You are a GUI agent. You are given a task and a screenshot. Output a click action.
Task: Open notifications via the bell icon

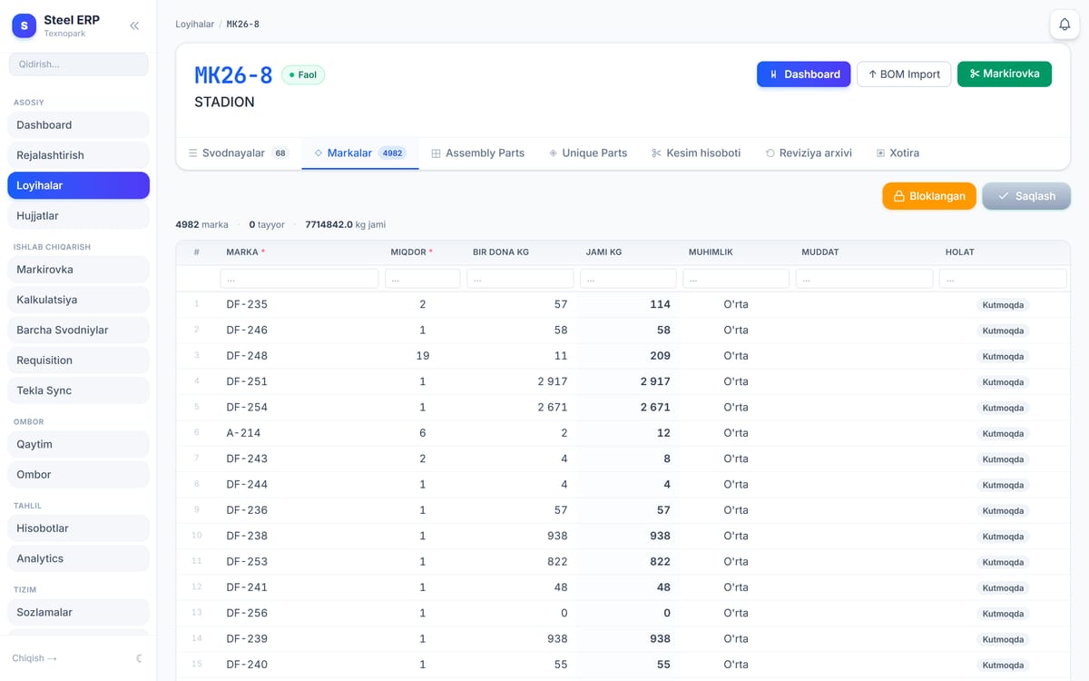coord(1064,25)
